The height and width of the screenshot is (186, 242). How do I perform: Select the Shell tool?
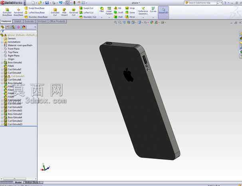(x=118, y=17)
